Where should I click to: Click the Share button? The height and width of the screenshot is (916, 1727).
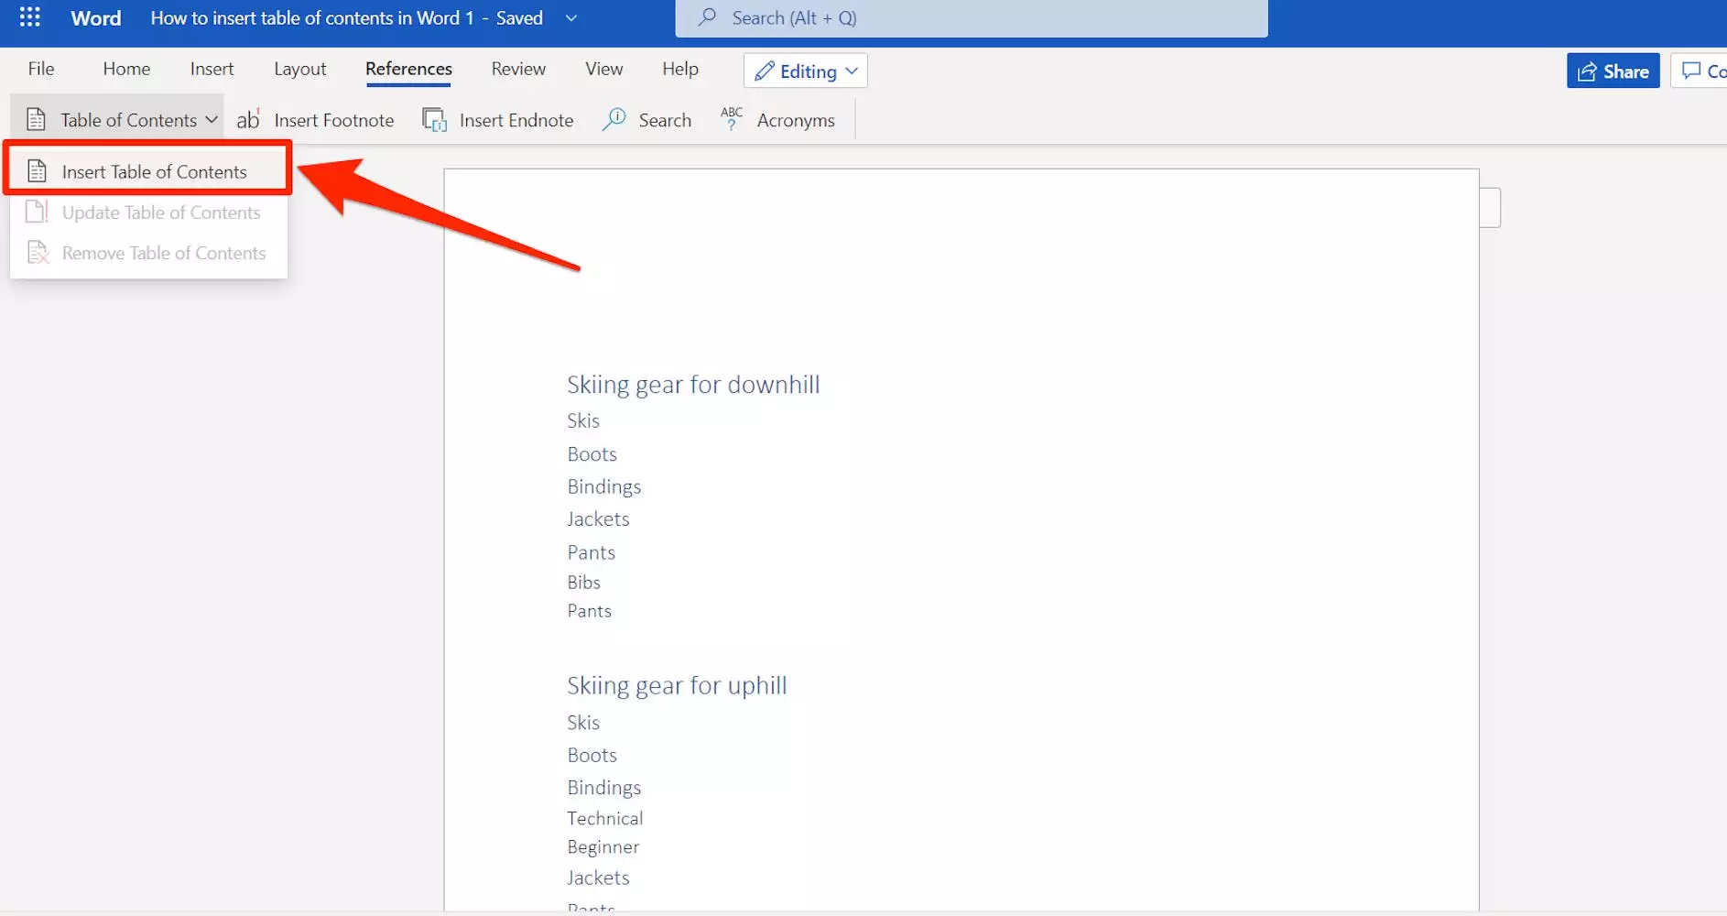(1613, 71)
